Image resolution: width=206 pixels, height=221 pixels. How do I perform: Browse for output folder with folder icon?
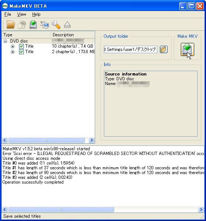164,49
